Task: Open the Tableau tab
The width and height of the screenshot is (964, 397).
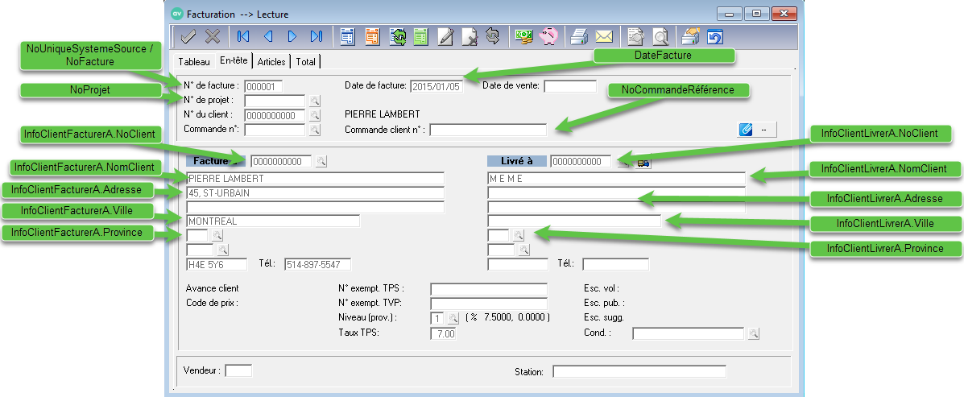Action: [x=193, y=61]
